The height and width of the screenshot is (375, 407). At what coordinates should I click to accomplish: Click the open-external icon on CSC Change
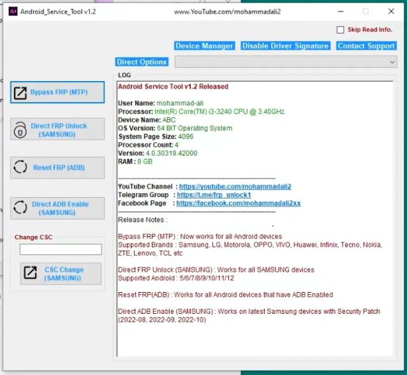tap(31, 273)
